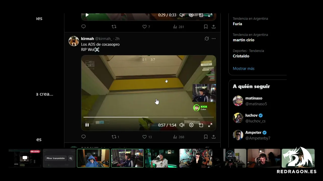Image resolution: width=323 pixels, height=181 pixels.
Task: Open the @kirmah_ handle
Action: click(x=103, y=39)
